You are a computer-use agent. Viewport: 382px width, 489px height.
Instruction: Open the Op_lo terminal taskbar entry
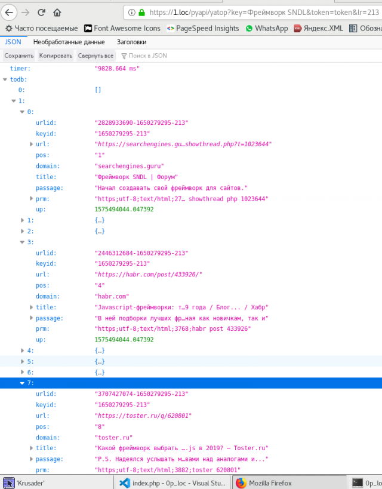pos(365,483)
